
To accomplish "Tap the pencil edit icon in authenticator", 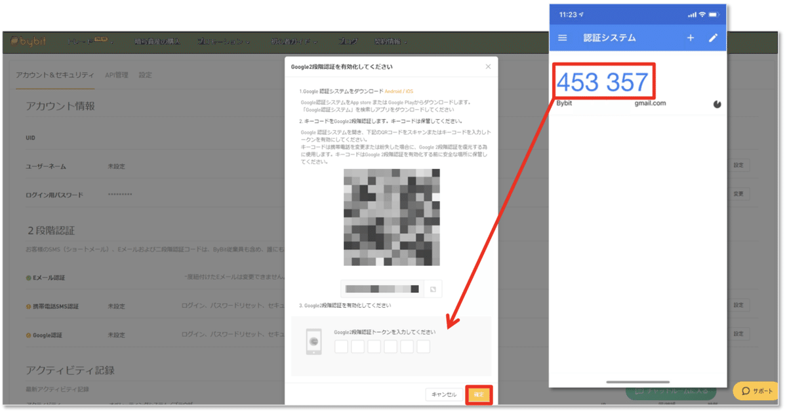I will pos(714,38).
